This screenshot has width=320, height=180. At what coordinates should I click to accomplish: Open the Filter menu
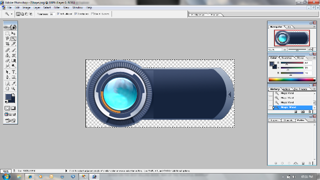pyautogui.click(x=56, y=7)
